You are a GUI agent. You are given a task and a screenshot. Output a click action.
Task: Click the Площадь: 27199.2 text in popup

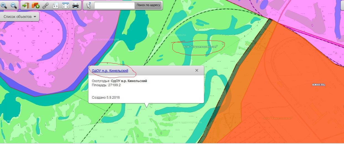click(106, 85)
